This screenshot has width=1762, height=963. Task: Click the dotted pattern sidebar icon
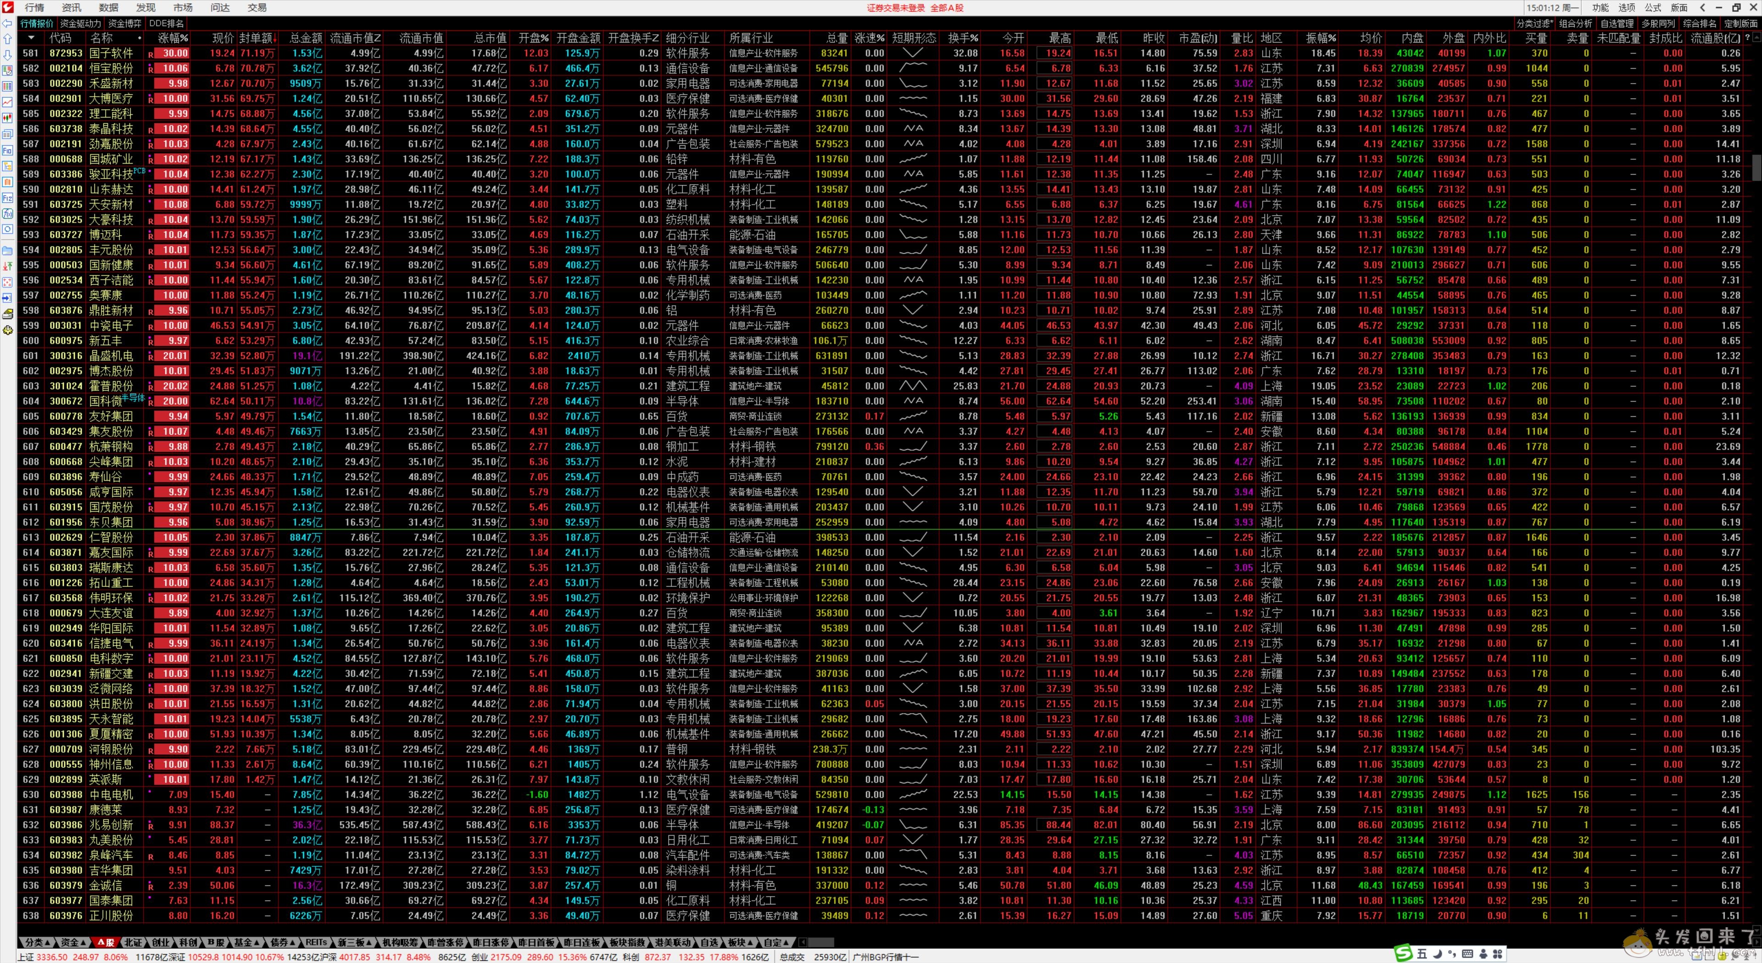click(7, 282)
